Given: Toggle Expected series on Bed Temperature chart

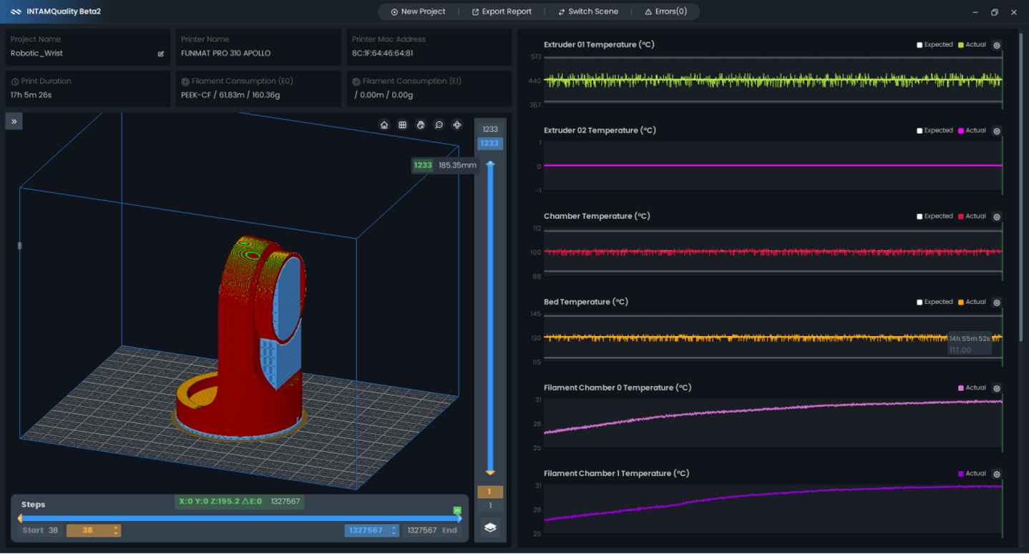Looking at the screenshot, I should tap(920, 302).
